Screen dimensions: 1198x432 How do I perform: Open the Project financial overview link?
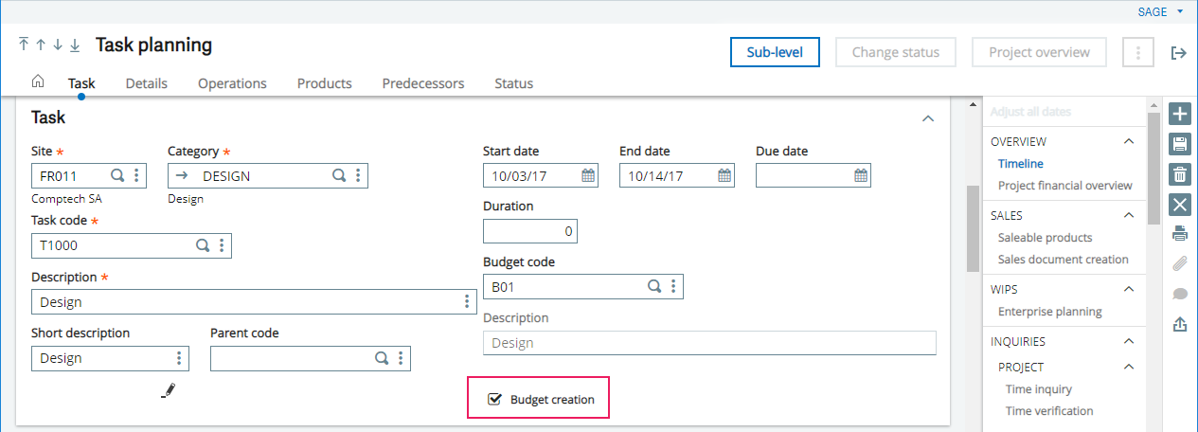[x=1064, y=186]
